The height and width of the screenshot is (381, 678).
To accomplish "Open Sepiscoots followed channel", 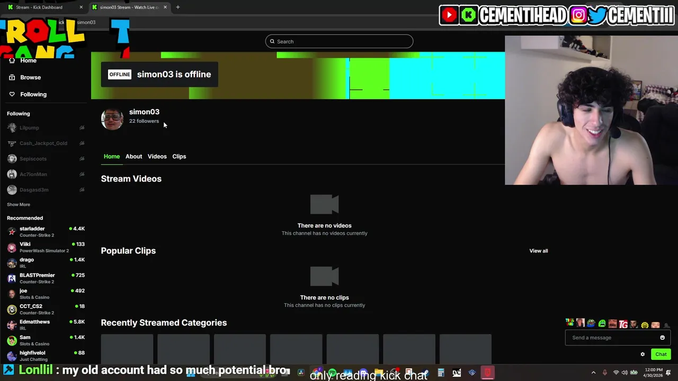I will [46, 159].
